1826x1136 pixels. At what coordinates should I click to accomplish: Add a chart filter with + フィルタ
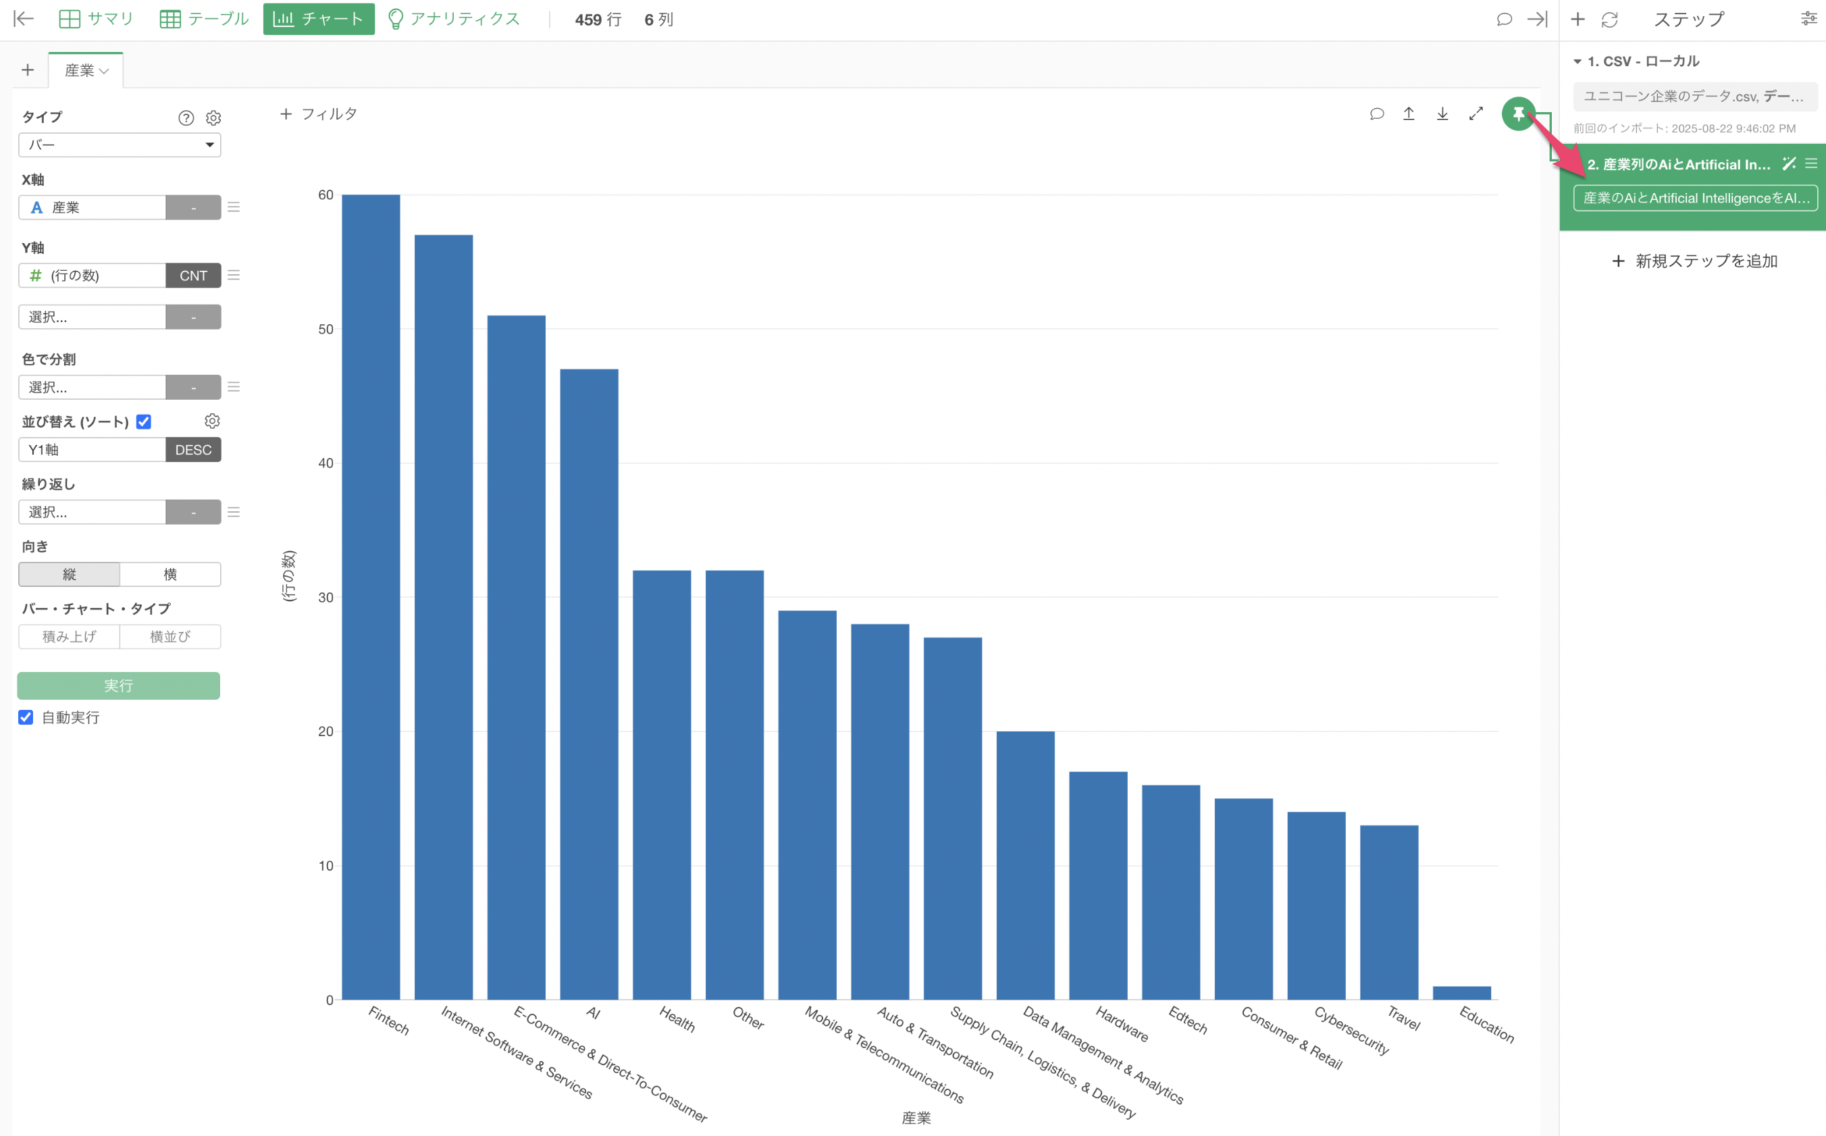318,114
